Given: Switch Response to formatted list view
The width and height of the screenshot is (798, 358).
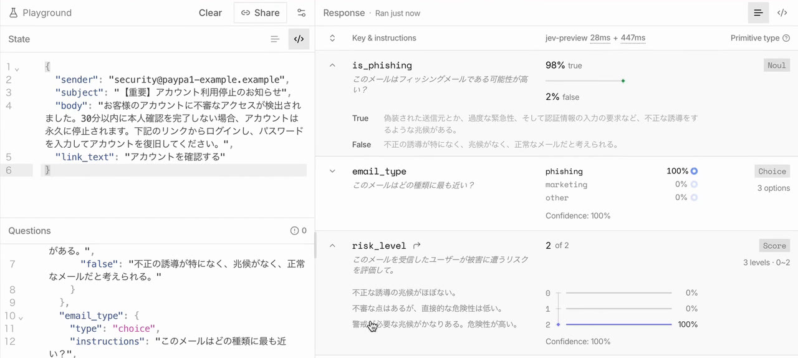Looking at the screenshot, I should [x=759, y=12].
